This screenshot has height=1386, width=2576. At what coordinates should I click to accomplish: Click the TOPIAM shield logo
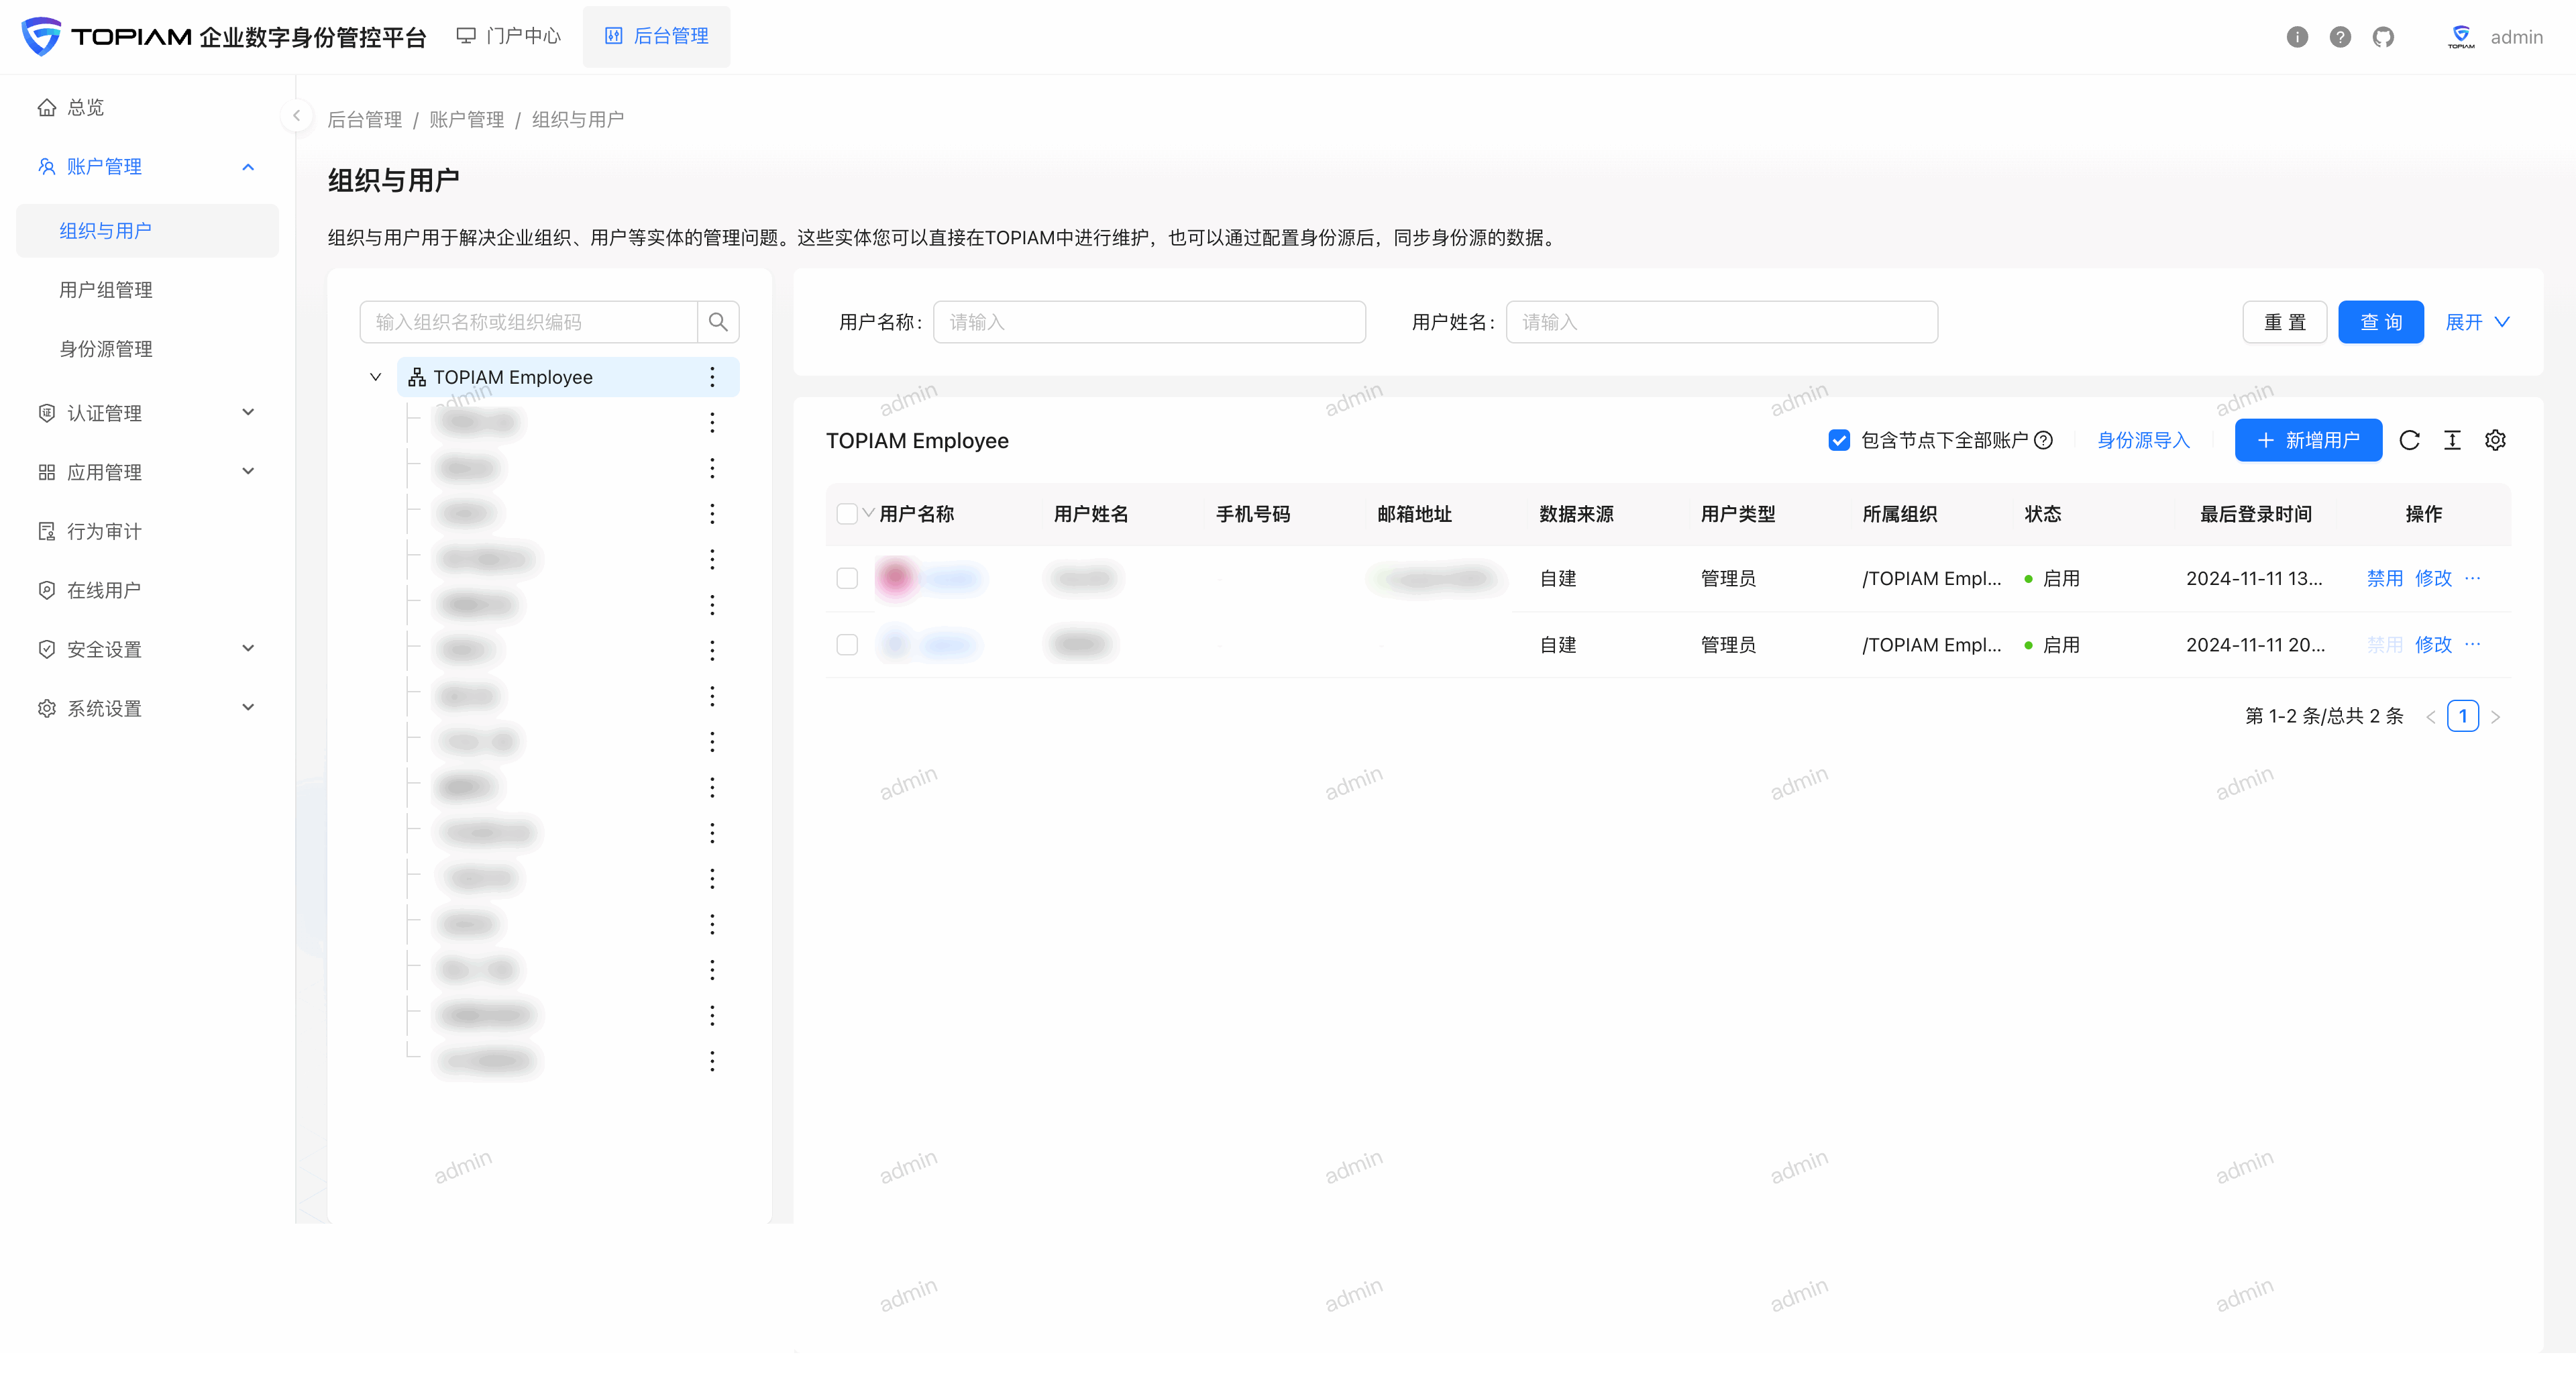41,36
